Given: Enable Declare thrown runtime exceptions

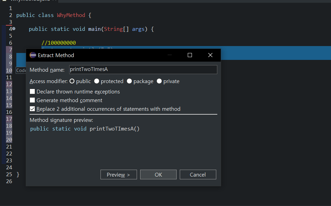Looking at the screenshot, I should coord(33,92).
